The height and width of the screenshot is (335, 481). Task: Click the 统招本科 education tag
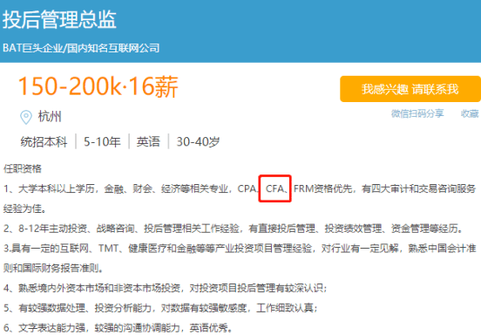click(44, 142)
